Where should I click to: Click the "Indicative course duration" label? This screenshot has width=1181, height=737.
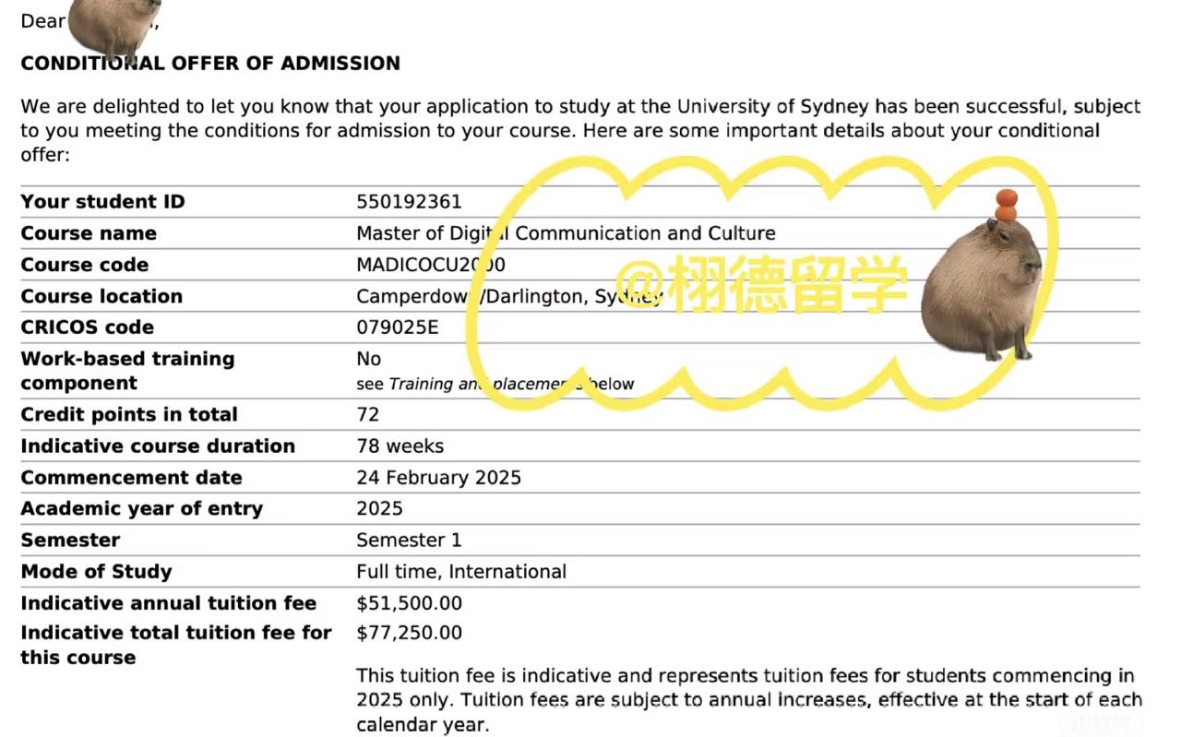pyautogui.click(x=158, y=446)
